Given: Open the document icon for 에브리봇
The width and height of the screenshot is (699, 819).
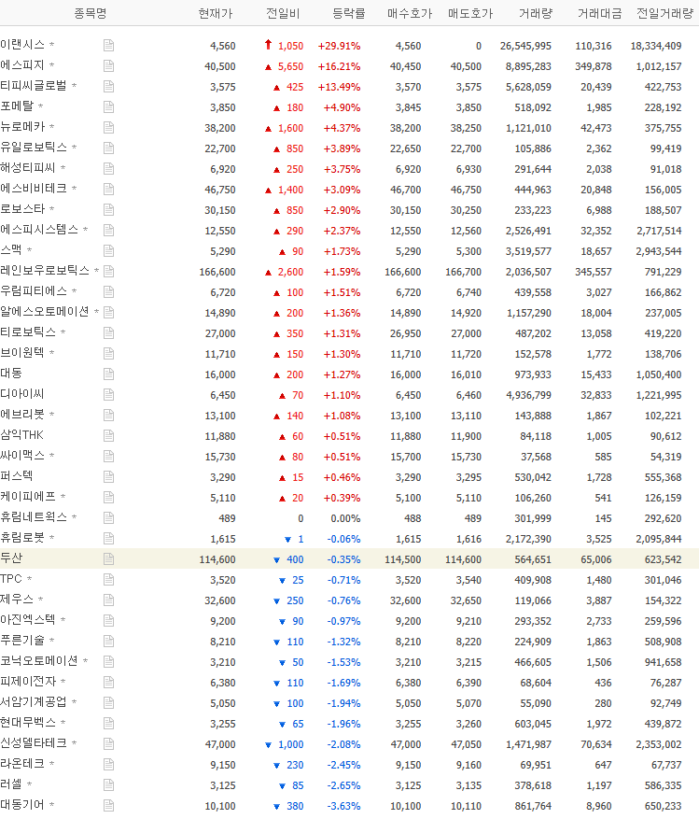Looking at the screenshot, I should click(108, 416).
